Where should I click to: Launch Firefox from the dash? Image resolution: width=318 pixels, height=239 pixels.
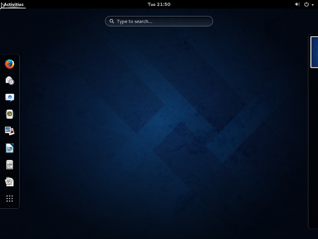click(10, 64)
